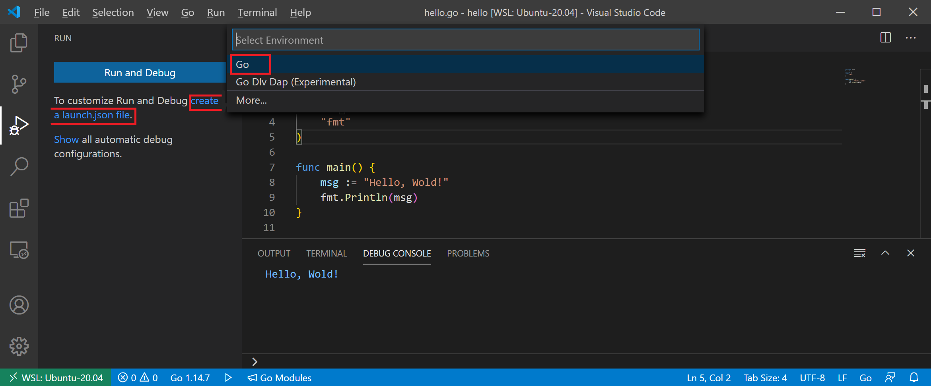Image resolution: width=931 pixels, height=386 pixels.
Task: Open the Terminal menu
Action: [257, 12]
